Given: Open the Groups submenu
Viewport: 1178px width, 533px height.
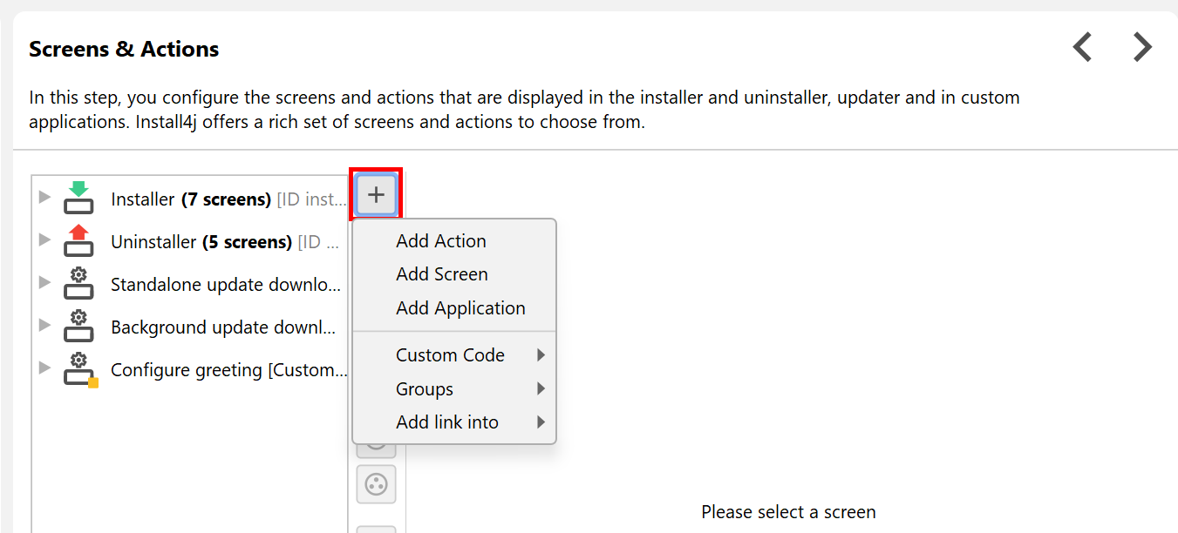Looking at the screenshot, I should (425, 389).
